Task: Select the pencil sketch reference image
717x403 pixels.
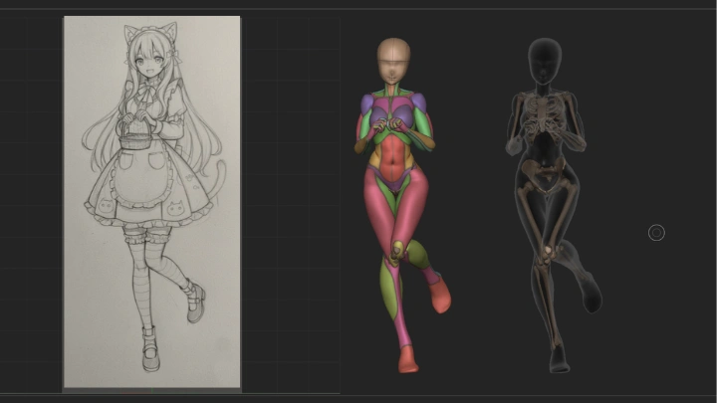Action: pos(151,202)
